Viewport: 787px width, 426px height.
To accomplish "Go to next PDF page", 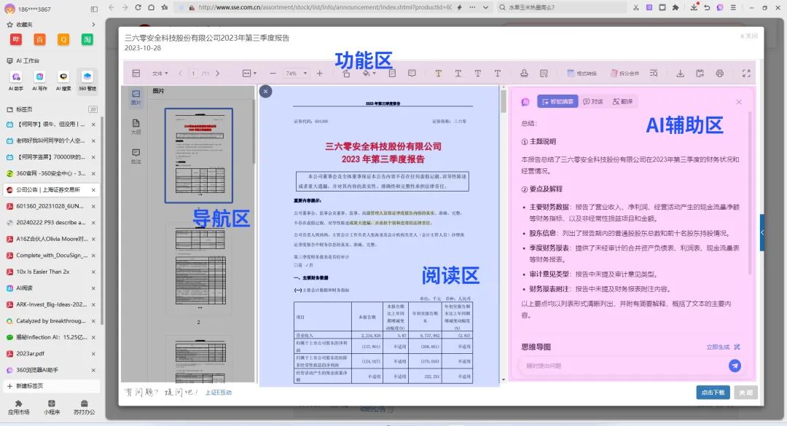I will 216,74.
